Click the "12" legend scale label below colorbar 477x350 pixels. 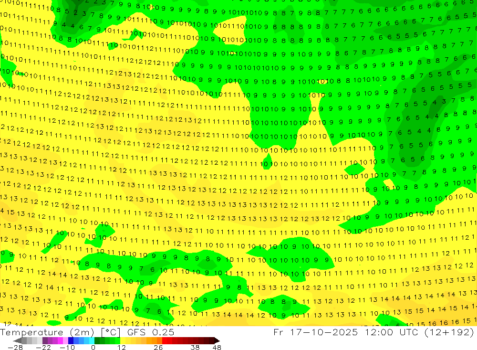pyautogui.click(x=122, y=347)
